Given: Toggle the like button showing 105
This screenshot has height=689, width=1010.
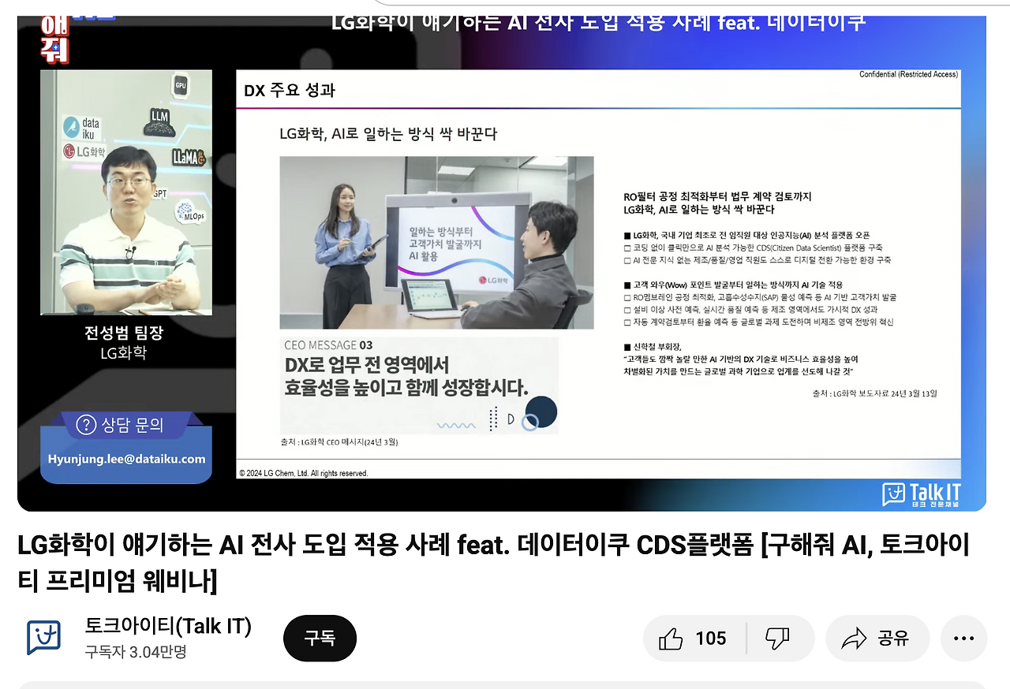Looking at the screenshot, I should point(692,639).
